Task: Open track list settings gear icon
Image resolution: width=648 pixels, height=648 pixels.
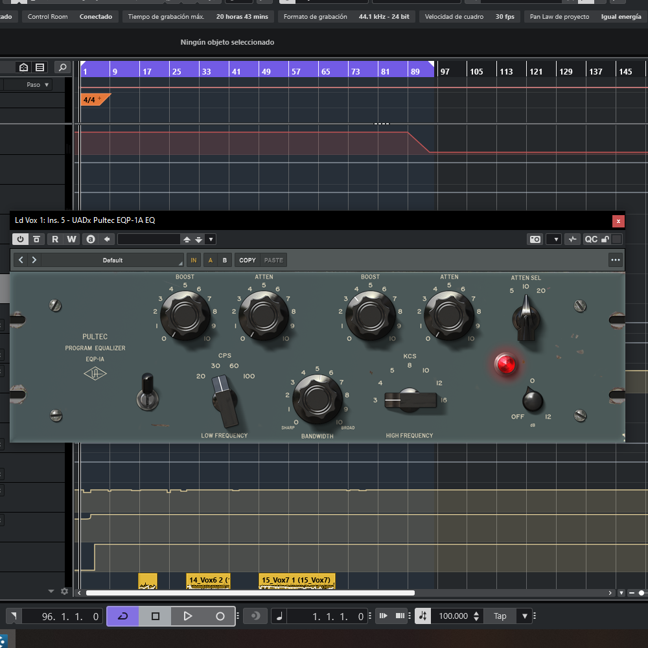Action: pos(64,592)
